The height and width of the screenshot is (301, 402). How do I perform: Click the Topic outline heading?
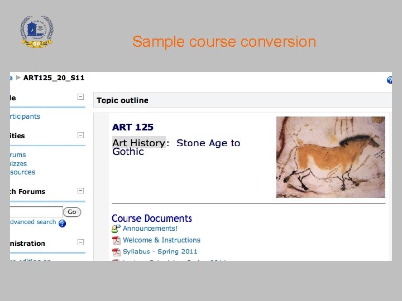click(x=122, y=100)
